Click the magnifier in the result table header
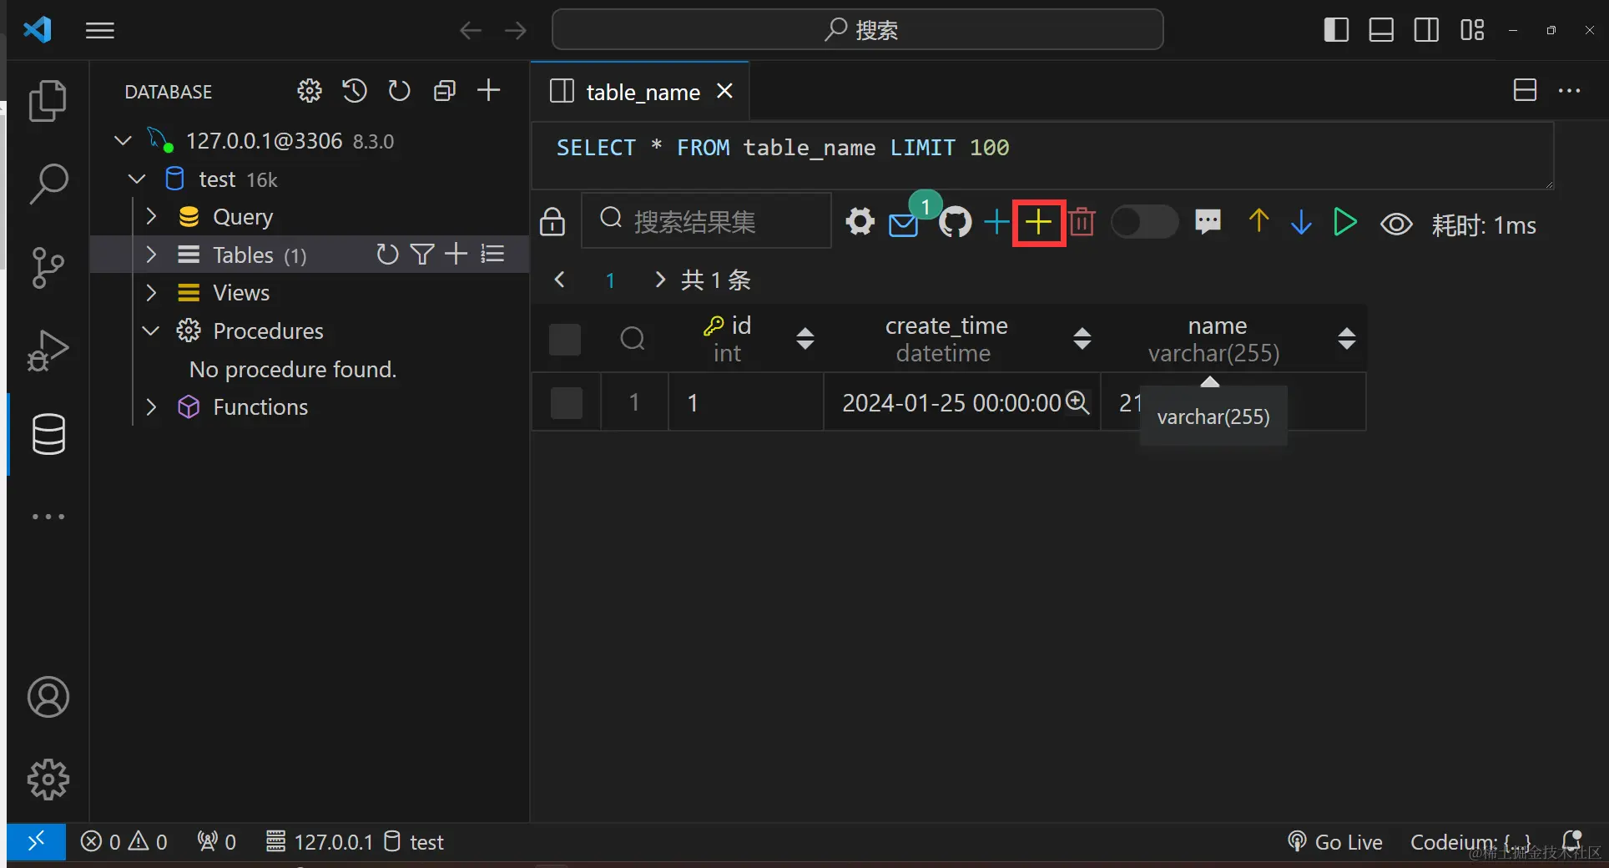 click(633, 339)
